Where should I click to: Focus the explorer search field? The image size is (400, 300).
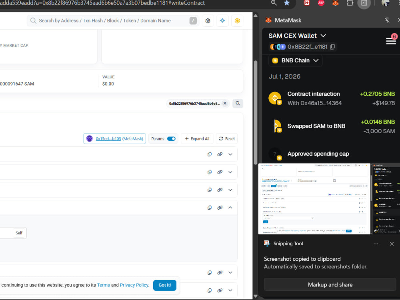tap(113, 21)
